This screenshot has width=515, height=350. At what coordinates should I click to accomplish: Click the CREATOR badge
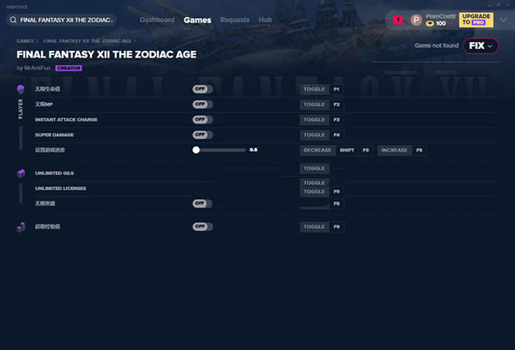[x=69, y=68]
